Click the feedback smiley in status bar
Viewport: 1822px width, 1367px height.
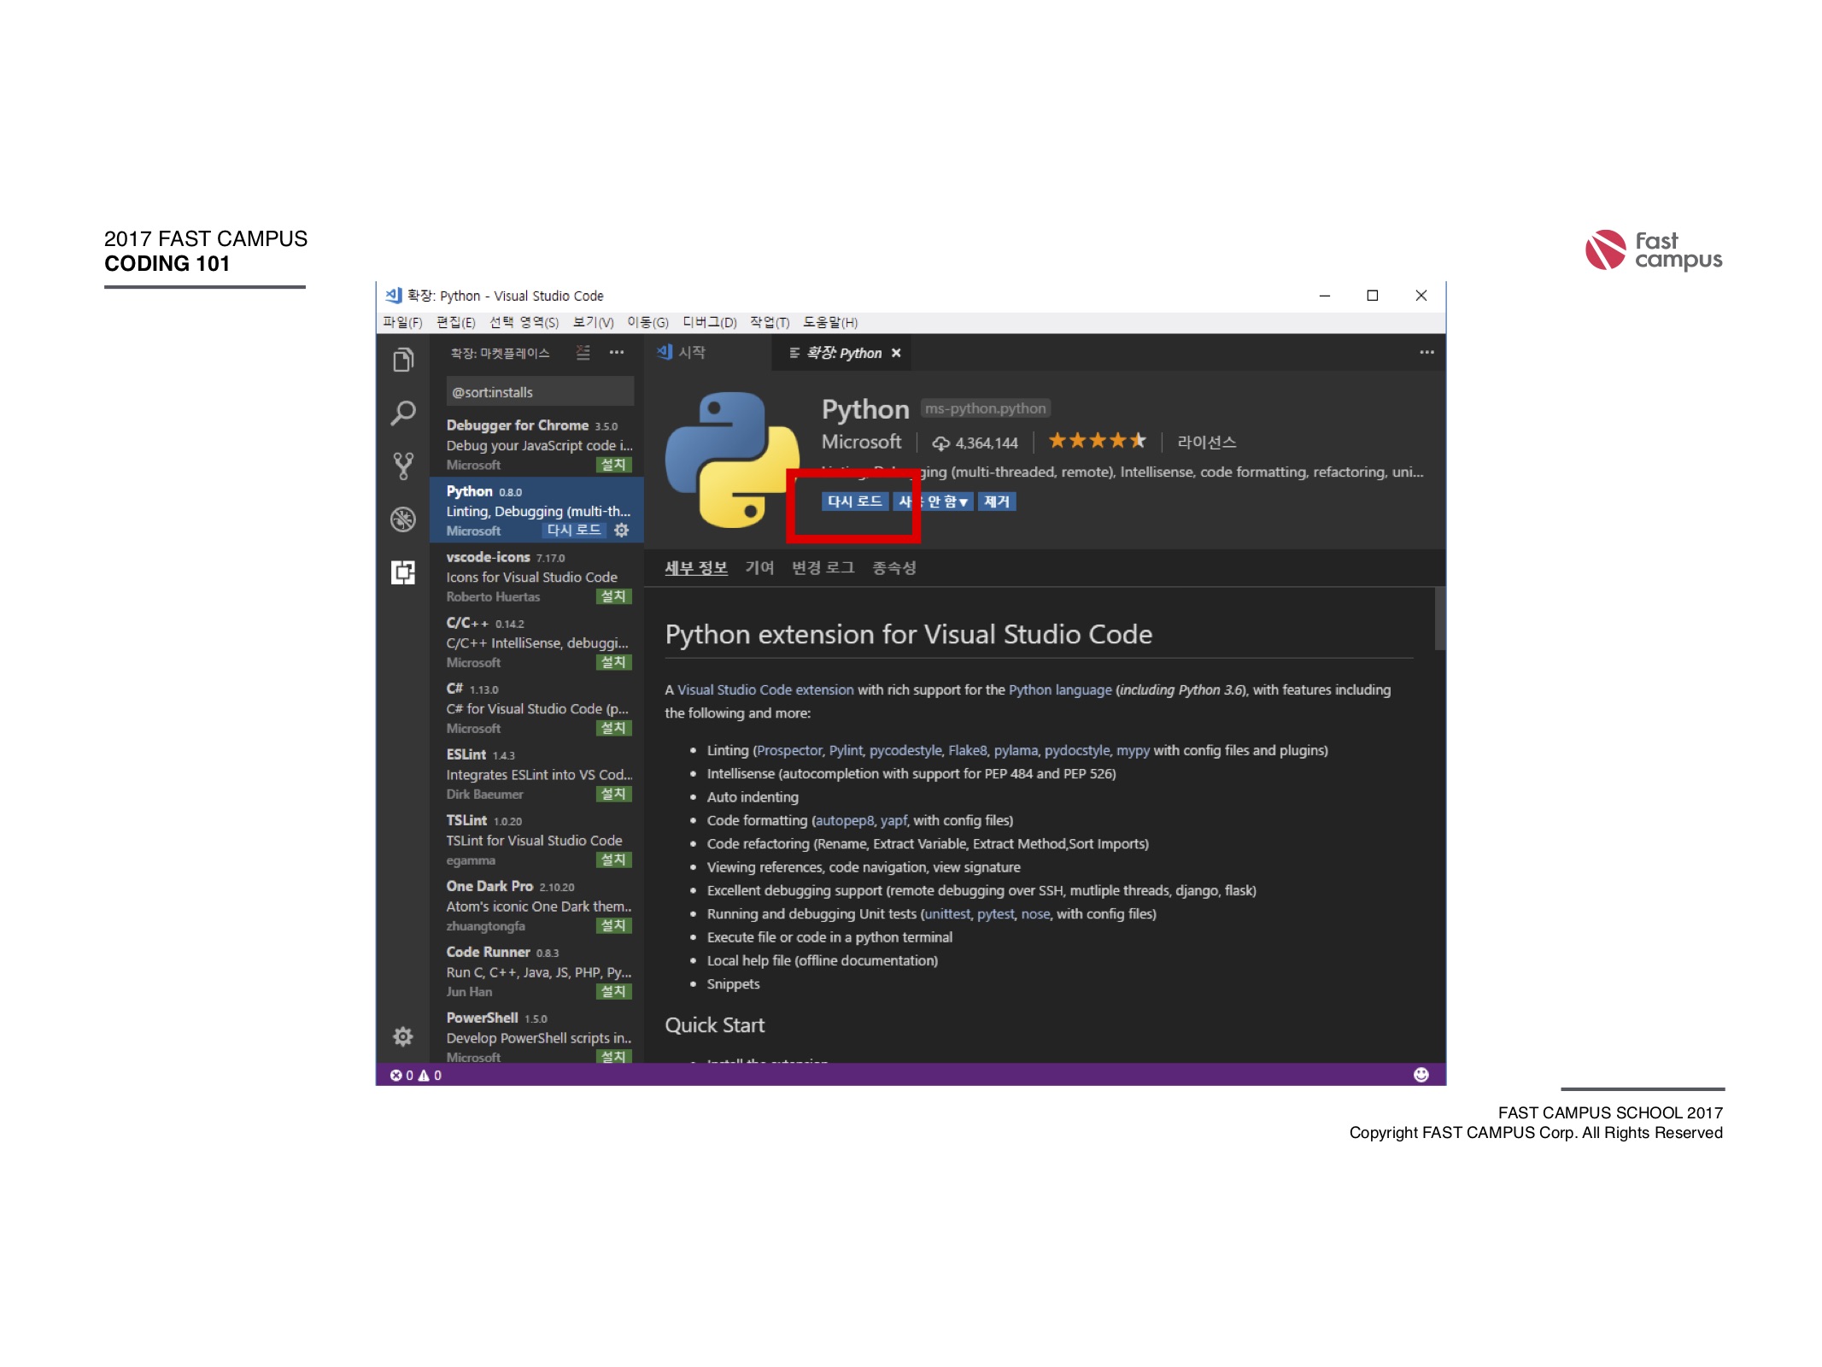(1421, 1075)
